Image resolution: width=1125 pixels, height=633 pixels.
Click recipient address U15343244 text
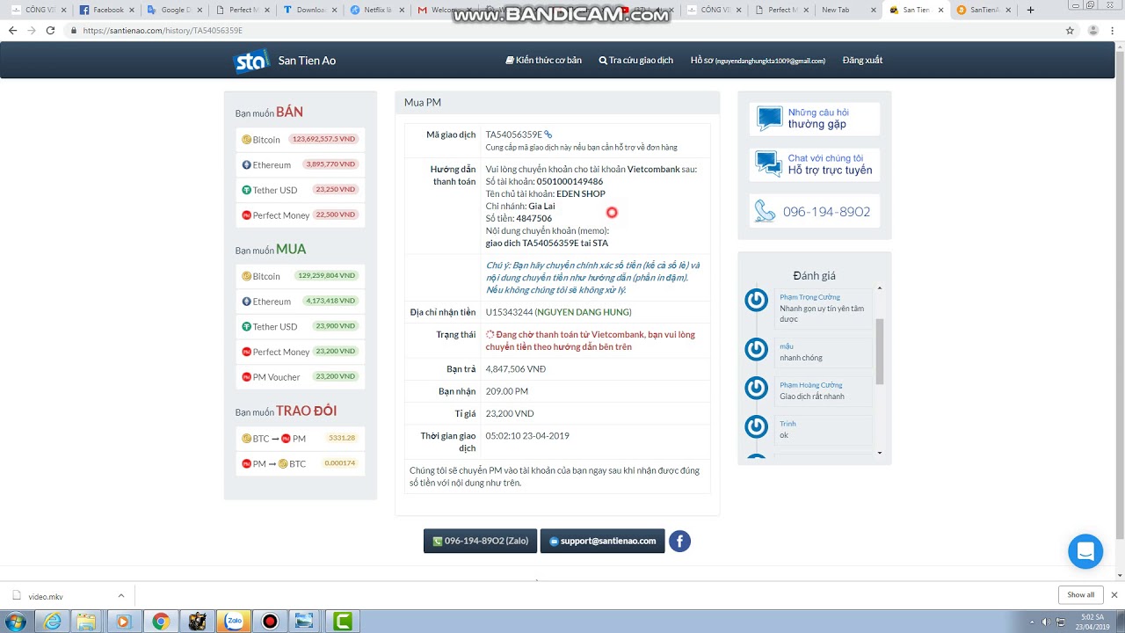(x=508, y=312)
